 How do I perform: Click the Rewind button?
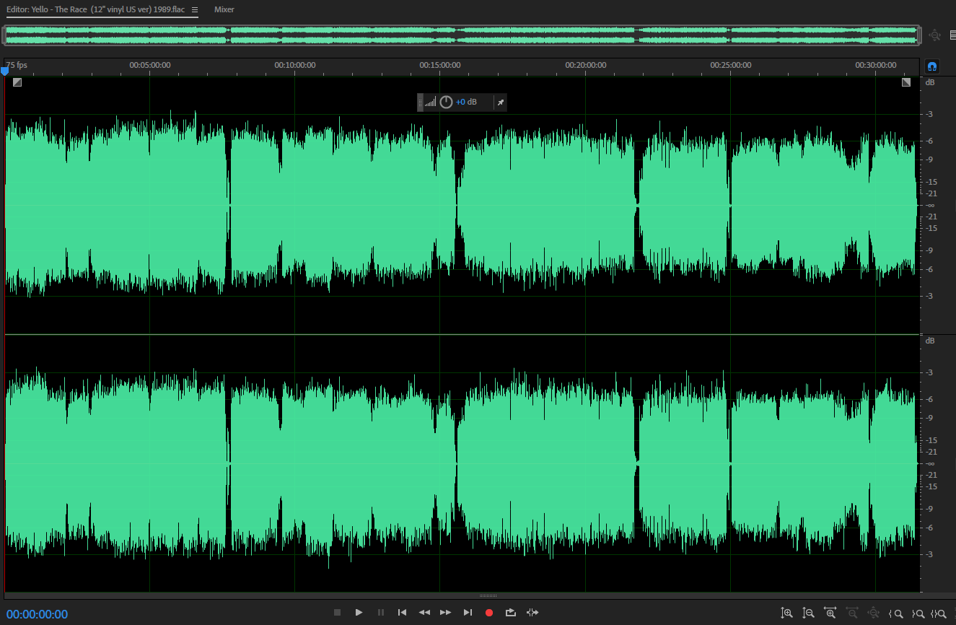pos(424,612)
